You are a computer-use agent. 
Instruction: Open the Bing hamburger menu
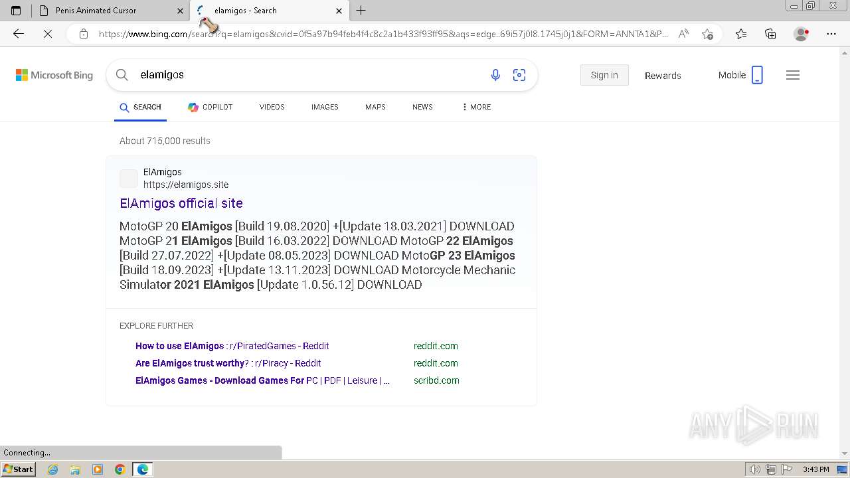(x=793, y=75)
